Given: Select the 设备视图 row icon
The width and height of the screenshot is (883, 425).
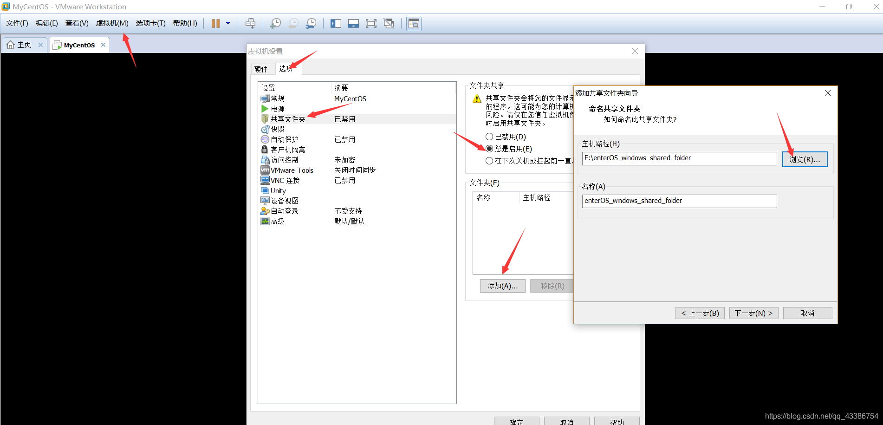Looking at the screenshot, I should (x=265, y=201).
